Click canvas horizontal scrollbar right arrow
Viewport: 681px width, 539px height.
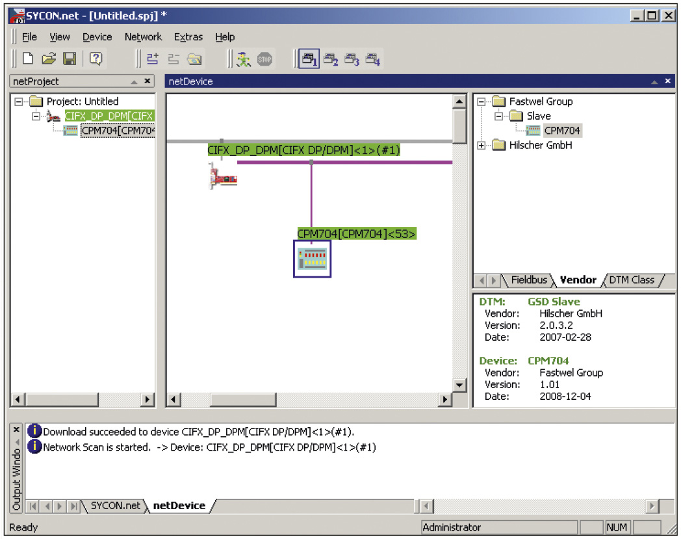coord(444,399)
